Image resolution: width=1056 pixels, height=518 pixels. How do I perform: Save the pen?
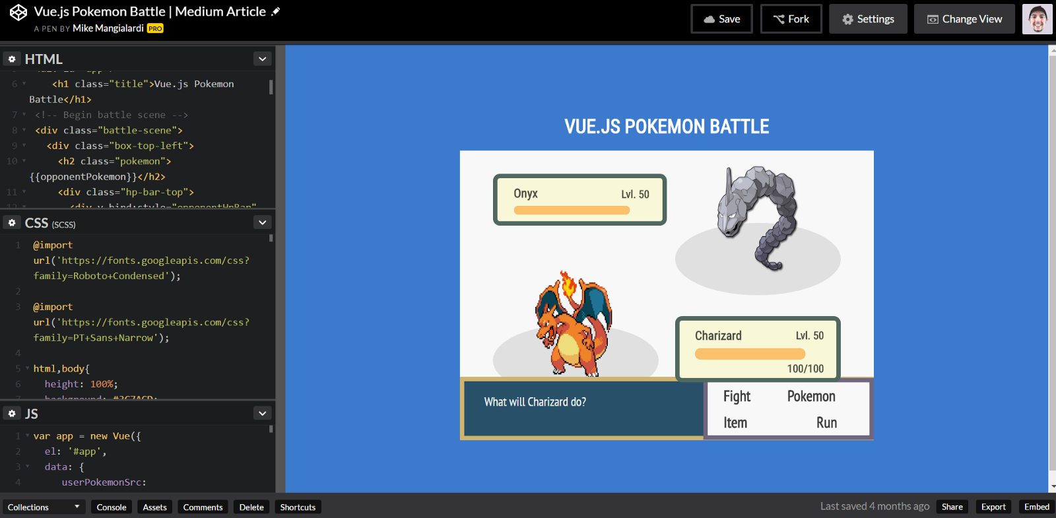click(721, 19)
